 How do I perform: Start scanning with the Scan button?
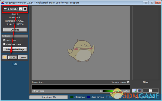[13, 57]
